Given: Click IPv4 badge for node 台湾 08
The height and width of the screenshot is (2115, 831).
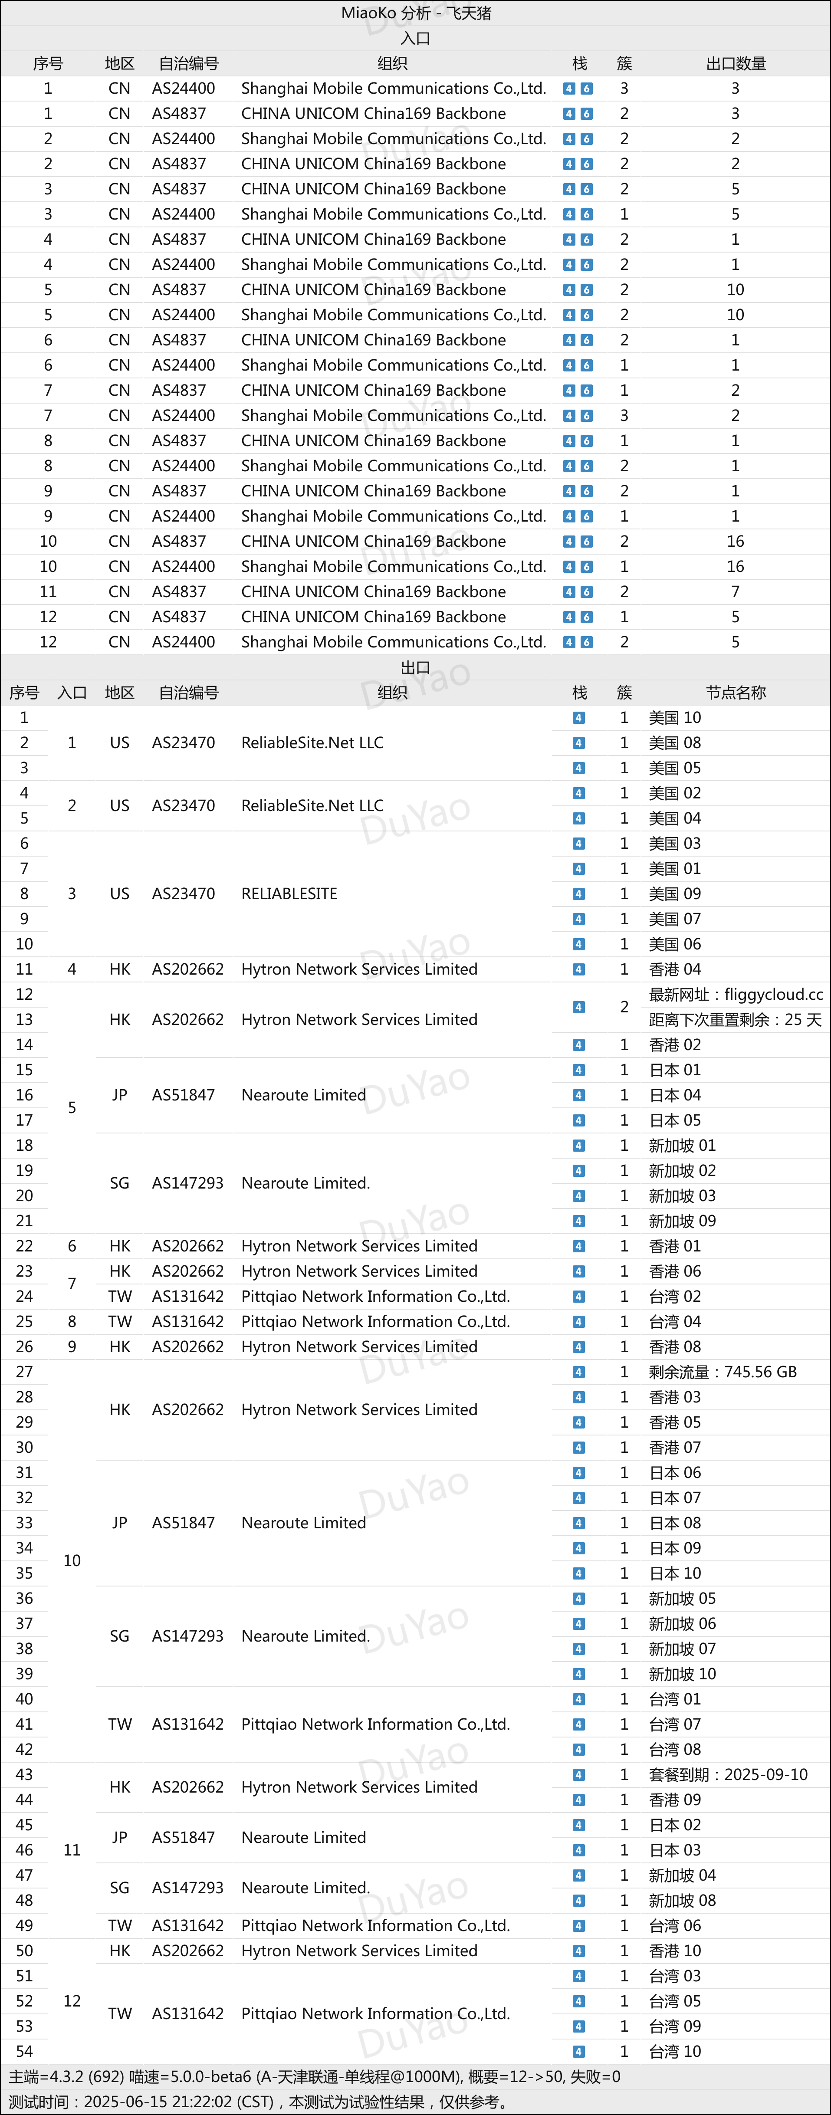Looking at the screenshot, I should (579, 1750).
